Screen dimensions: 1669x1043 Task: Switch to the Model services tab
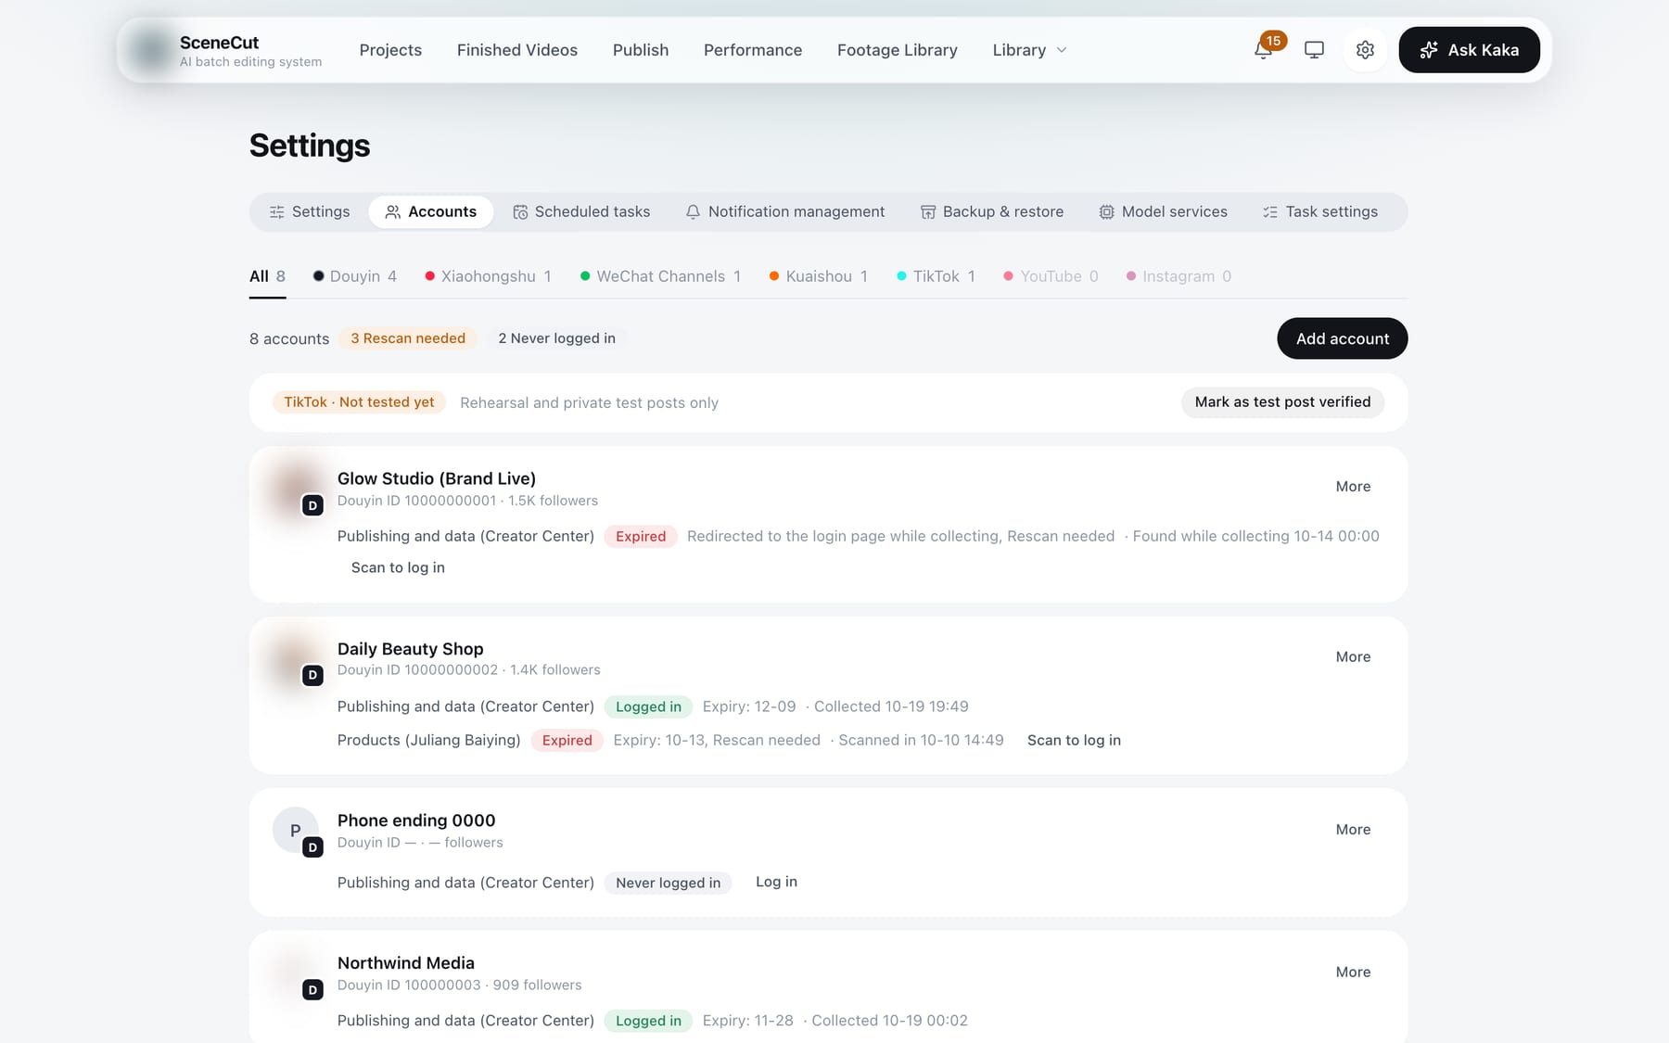coord(1163,211)
